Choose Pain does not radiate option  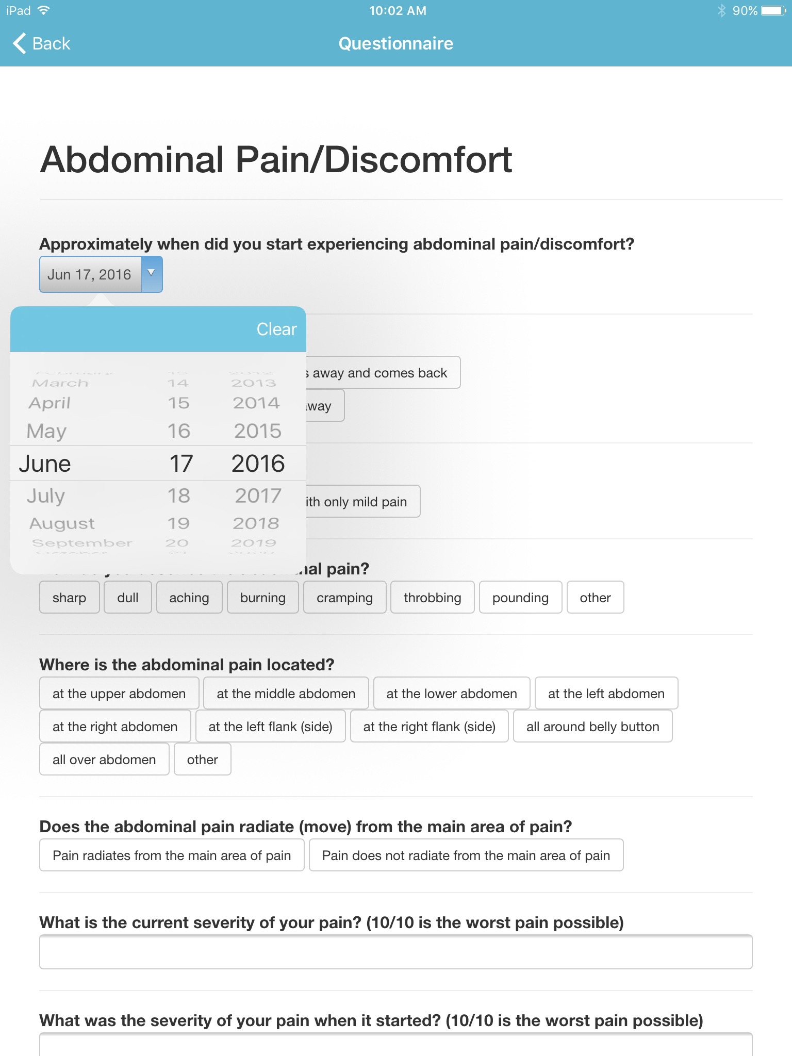pos(466,855)
